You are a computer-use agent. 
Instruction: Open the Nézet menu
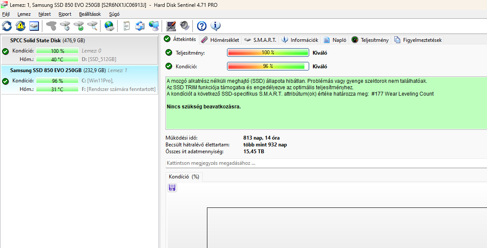[44, 14]
